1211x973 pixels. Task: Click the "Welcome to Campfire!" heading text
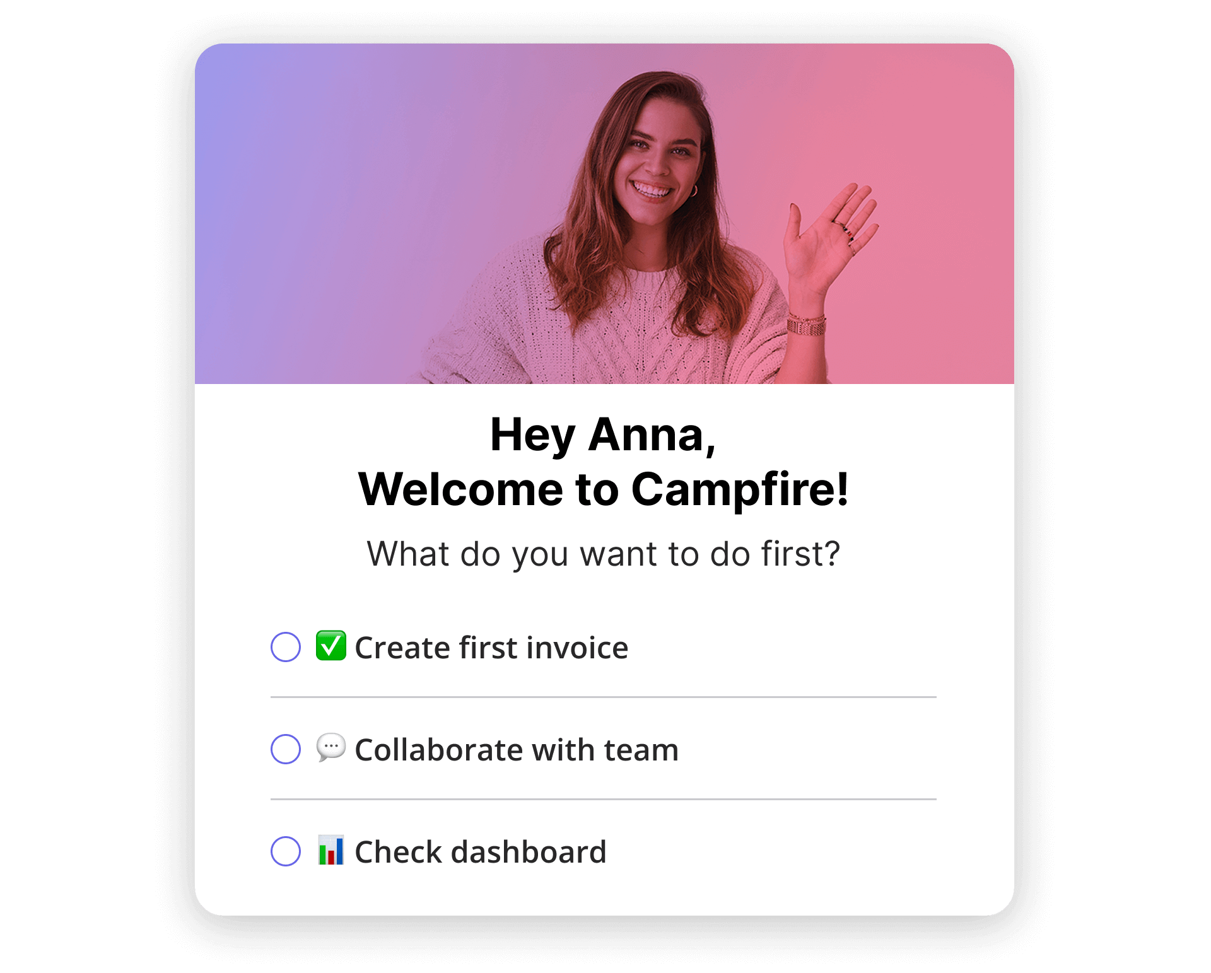604,489
